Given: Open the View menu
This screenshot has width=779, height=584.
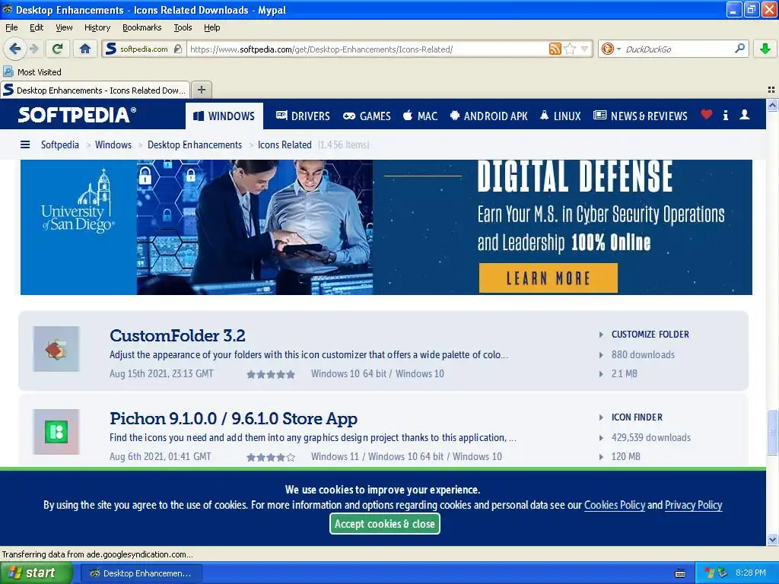Looking at the screenshot, I should pos(64,27).
